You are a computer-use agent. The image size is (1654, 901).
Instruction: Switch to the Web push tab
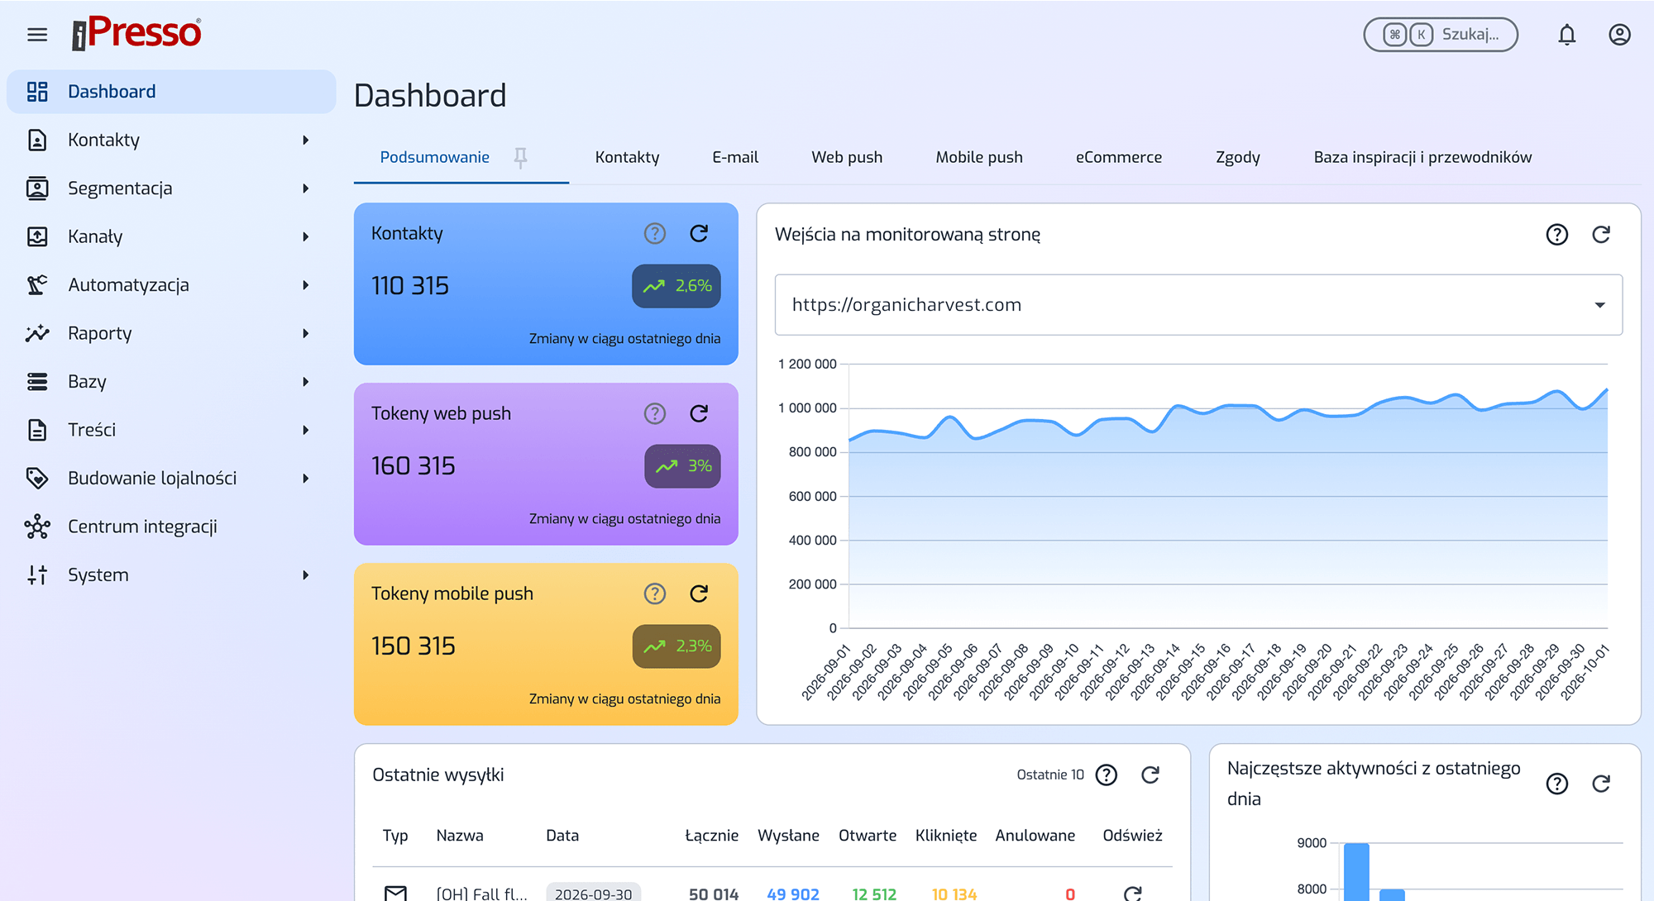847,157
